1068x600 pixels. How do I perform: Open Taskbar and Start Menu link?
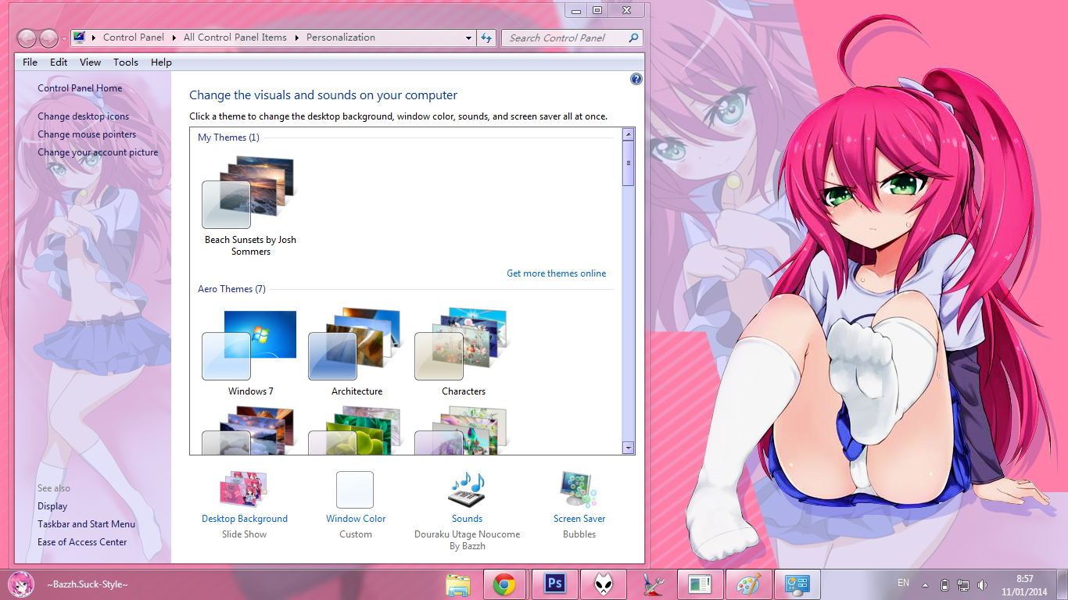pyautogui.click(x=86, y=524)
